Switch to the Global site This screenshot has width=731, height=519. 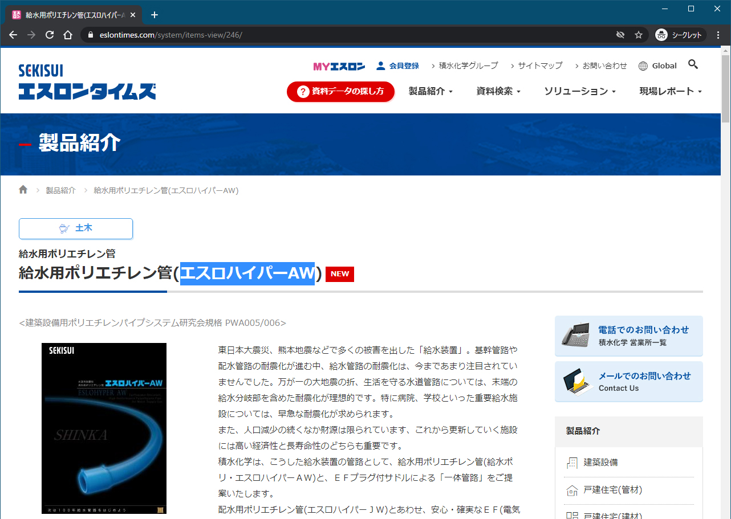click(657, 66)
